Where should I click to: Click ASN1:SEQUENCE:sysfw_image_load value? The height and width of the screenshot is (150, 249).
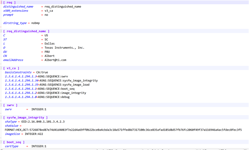(65, 85)
